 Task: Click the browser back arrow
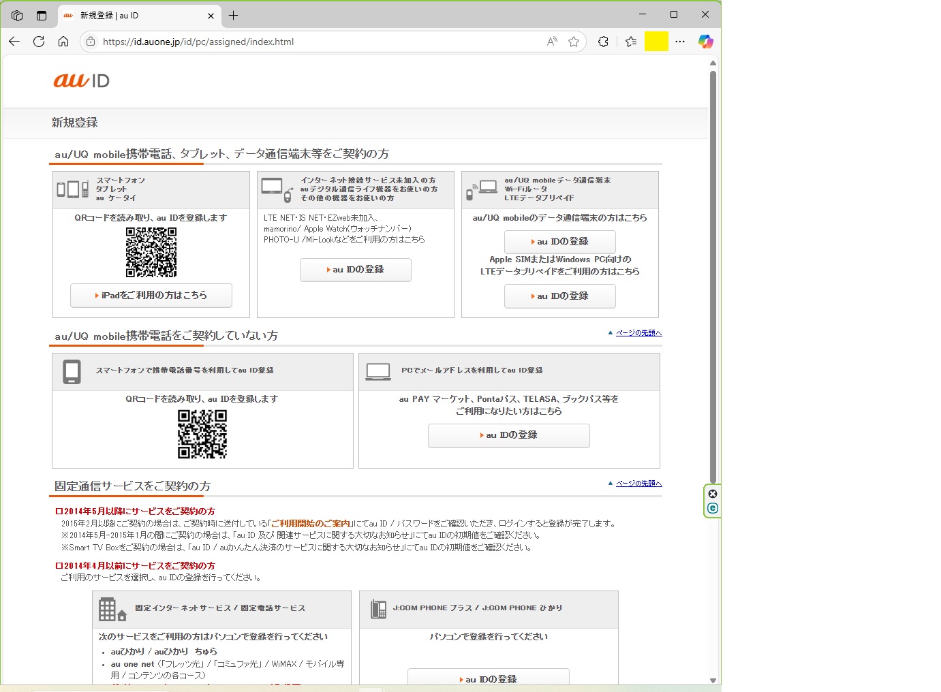click(x=14, y=42)
